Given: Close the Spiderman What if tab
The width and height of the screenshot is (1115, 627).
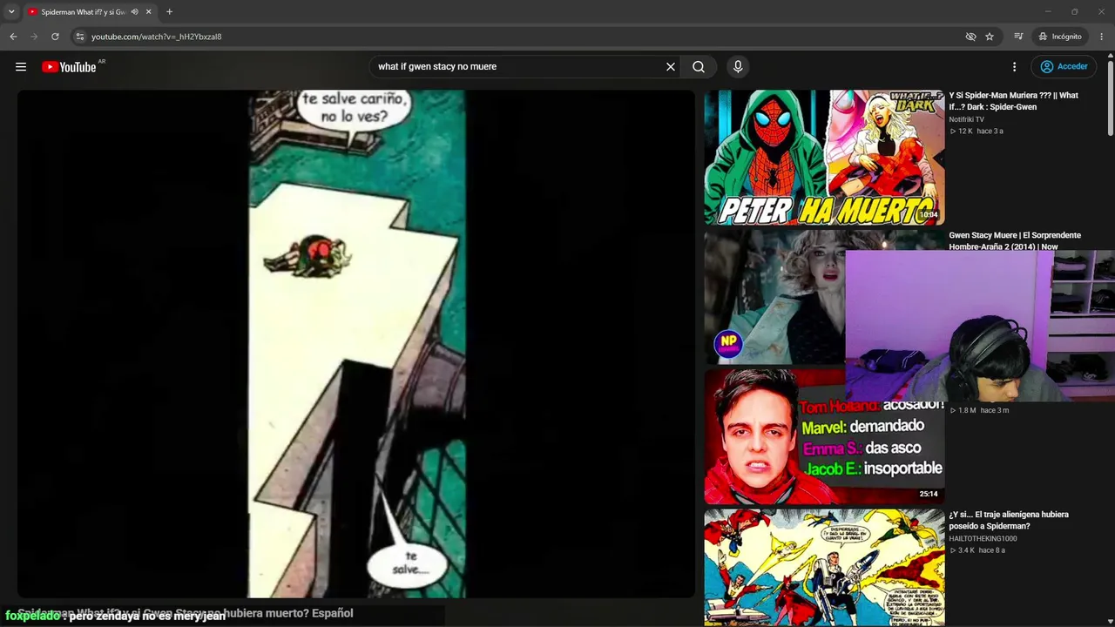Looking at the screenshot, I should (x=148, y=11).
